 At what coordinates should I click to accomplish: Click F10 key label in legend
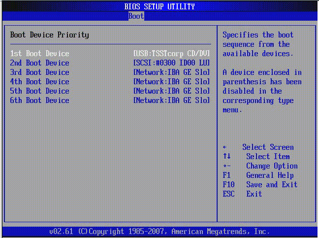228,185
